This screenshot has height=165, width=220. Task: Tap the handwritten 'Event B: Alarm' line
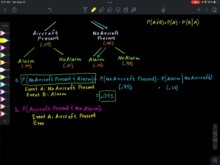tap(46, 94)
